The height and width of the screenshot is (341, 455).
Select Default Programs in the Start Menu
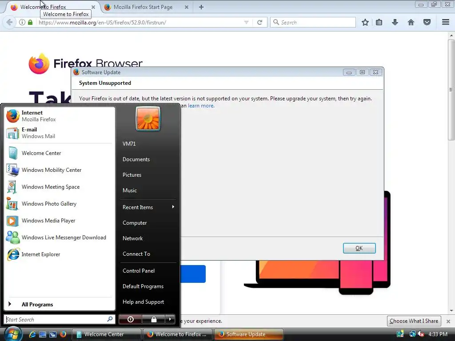click(148, 286)
